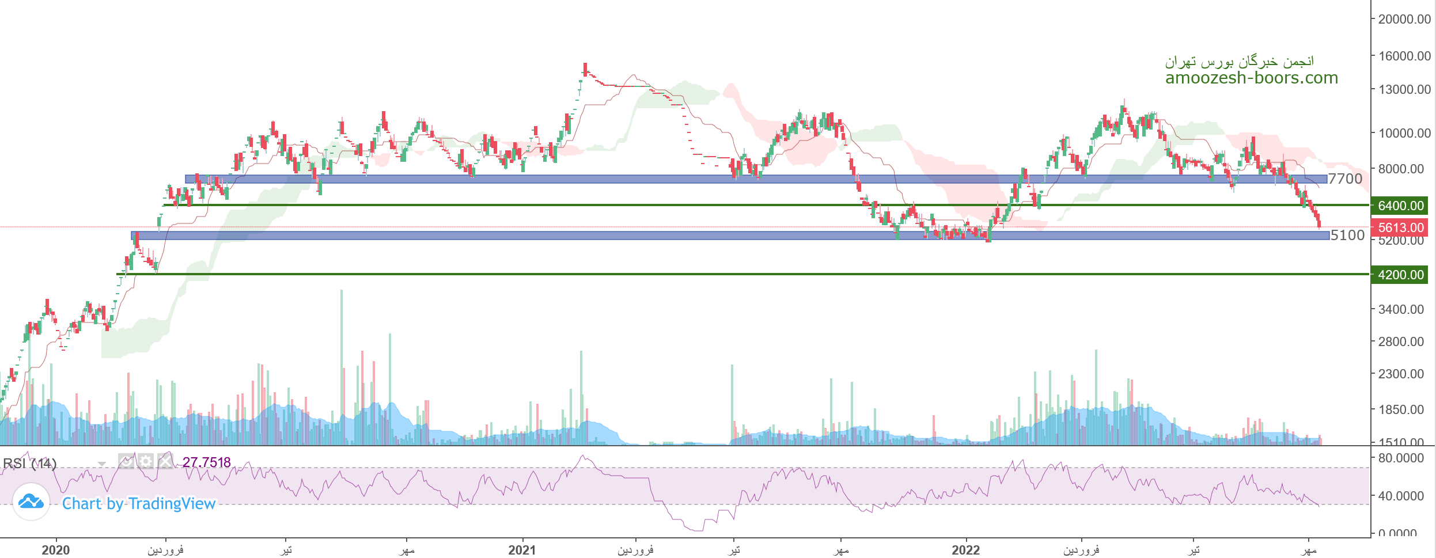Click the 2020 label on time axis
The width and height of the screenshot is (1436, 558).
coord(56,550)
